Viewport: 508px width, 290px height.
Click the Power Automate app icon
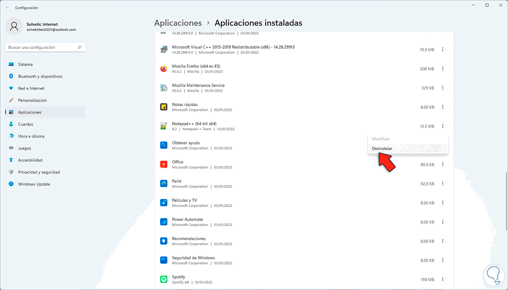coord(164,222)
